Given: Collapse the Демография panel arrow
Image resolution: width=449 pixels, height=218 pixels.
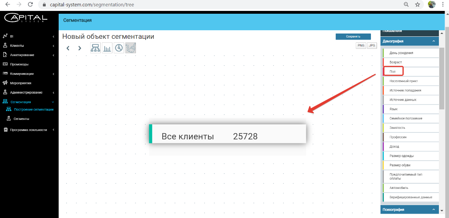Looking at the screenshot, I should [434, 41].
